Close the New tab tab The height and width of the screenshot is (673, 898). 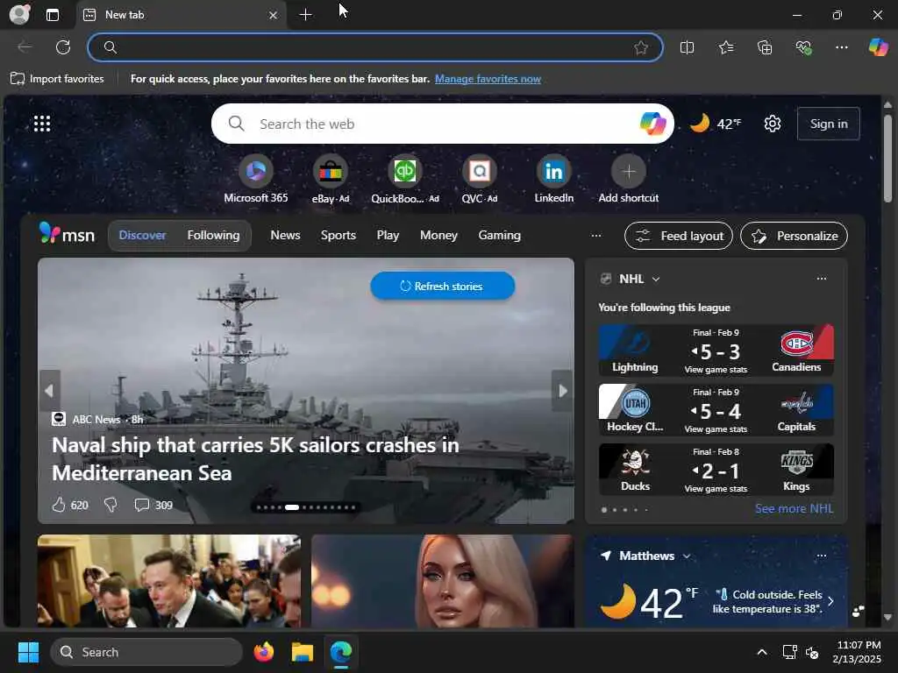[274, 16]
